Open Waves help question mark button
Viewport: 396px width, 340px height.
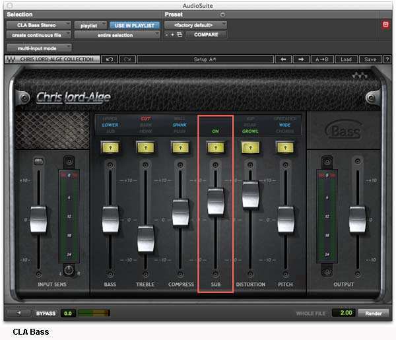point(387,59)
